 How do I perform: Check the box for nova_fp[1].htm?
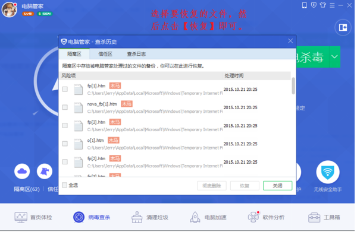click(65, 107)
